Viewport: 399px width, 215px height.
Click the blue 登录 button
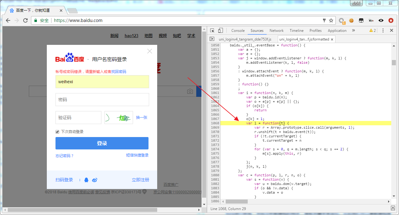tap(102, 143)
